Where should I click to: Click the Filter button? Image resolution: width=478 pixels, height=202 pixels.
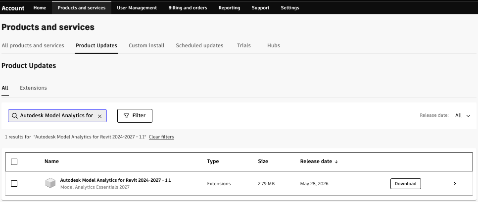pyautogui.click(x=135, y=116)
